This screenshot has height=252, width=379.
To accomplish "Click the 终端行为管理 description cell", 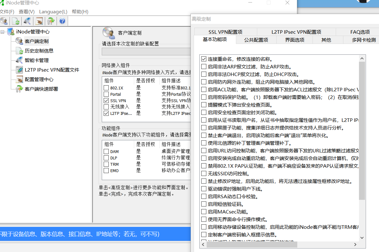I will pos(176,158).
